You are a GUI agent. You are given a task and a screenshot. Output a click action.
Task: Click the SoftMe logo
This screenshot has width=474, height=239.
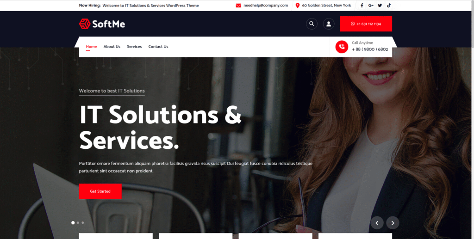click(x=102, y=24)
